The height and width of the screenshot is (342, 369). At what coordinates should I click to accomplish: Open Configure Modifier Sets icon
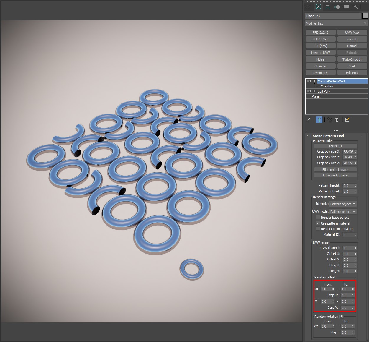click(x=347, y=120)
